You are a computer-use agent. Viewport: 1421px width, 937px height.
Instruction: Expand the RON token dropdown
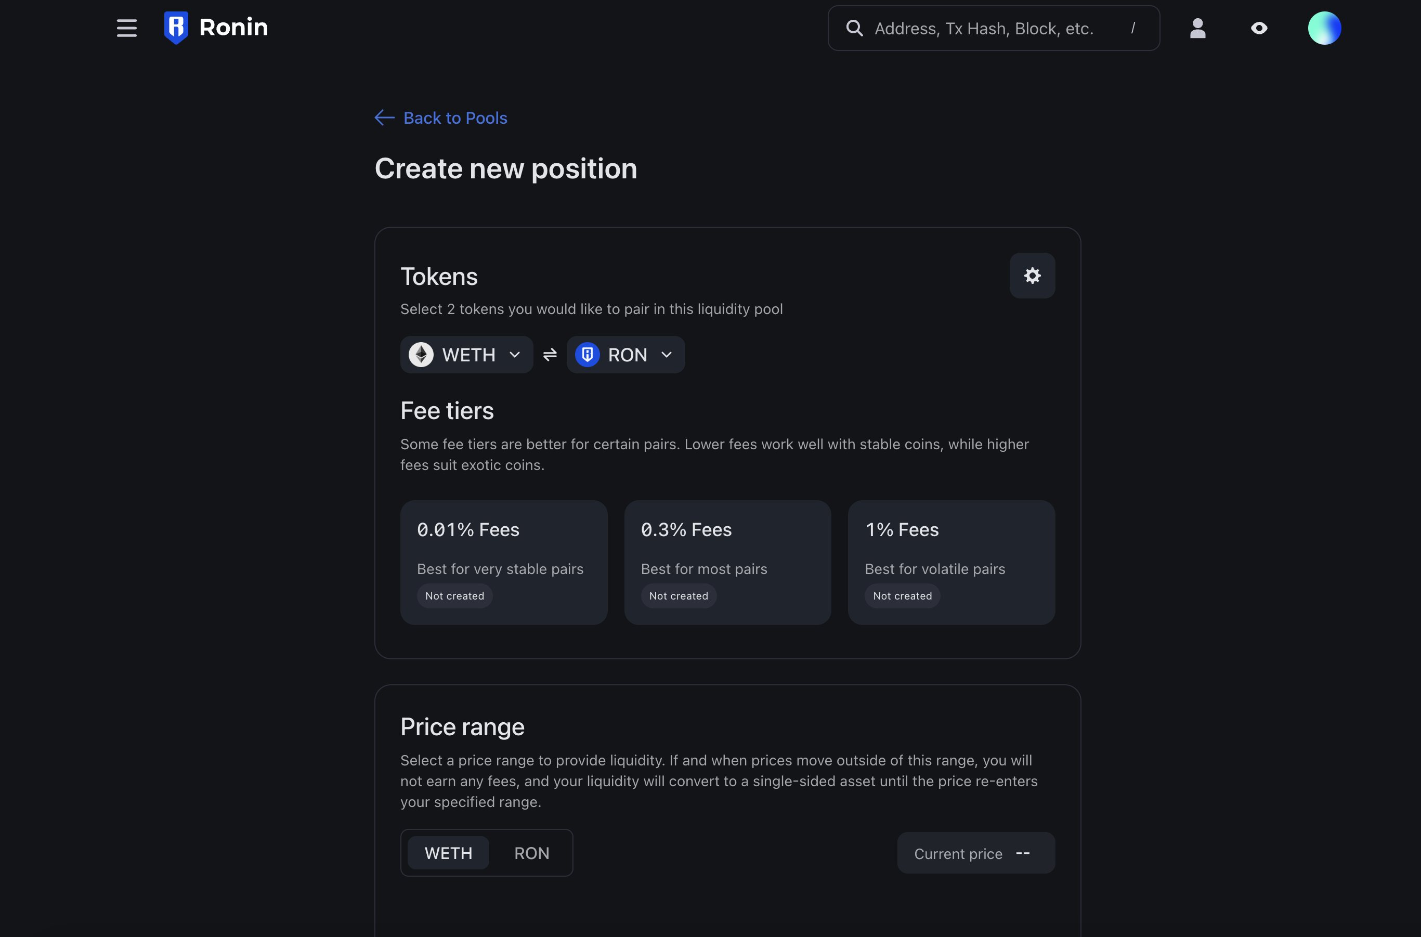point(666,355)
